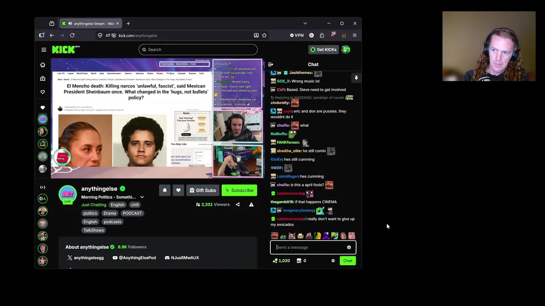The height and width of the screenshot is (306, 545).
Task: Open the emoji picker in chat input
Action: coord(349,247)
